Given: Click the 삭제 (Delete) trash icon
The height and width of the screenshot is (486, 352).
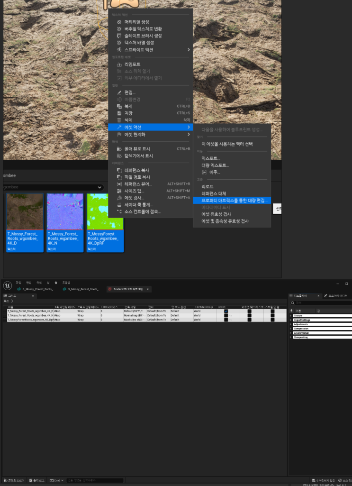Looking at the screenshot, I should pyautogui.click(x=119, y=120).
